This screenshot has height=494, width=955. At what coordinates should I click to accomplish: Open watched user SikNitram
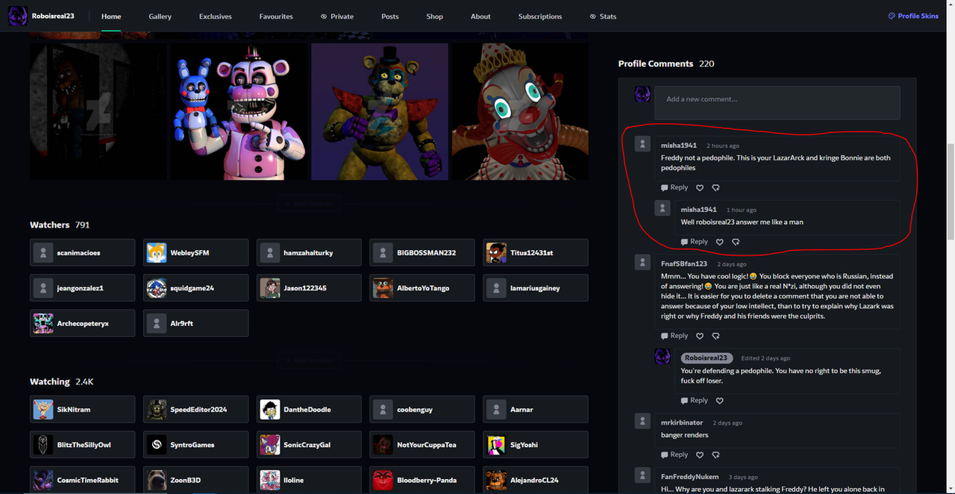point(83,409)
